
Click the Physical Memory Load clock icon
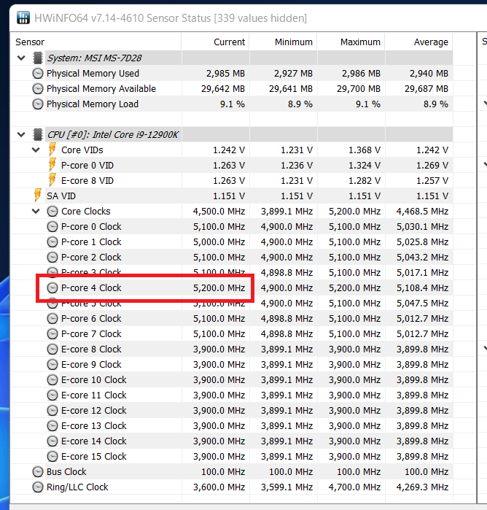38,104
